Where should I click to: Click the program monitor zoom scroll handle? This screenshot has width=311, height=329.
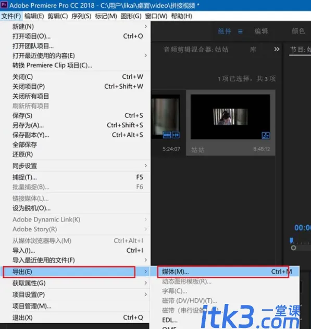tap(293, 248)
